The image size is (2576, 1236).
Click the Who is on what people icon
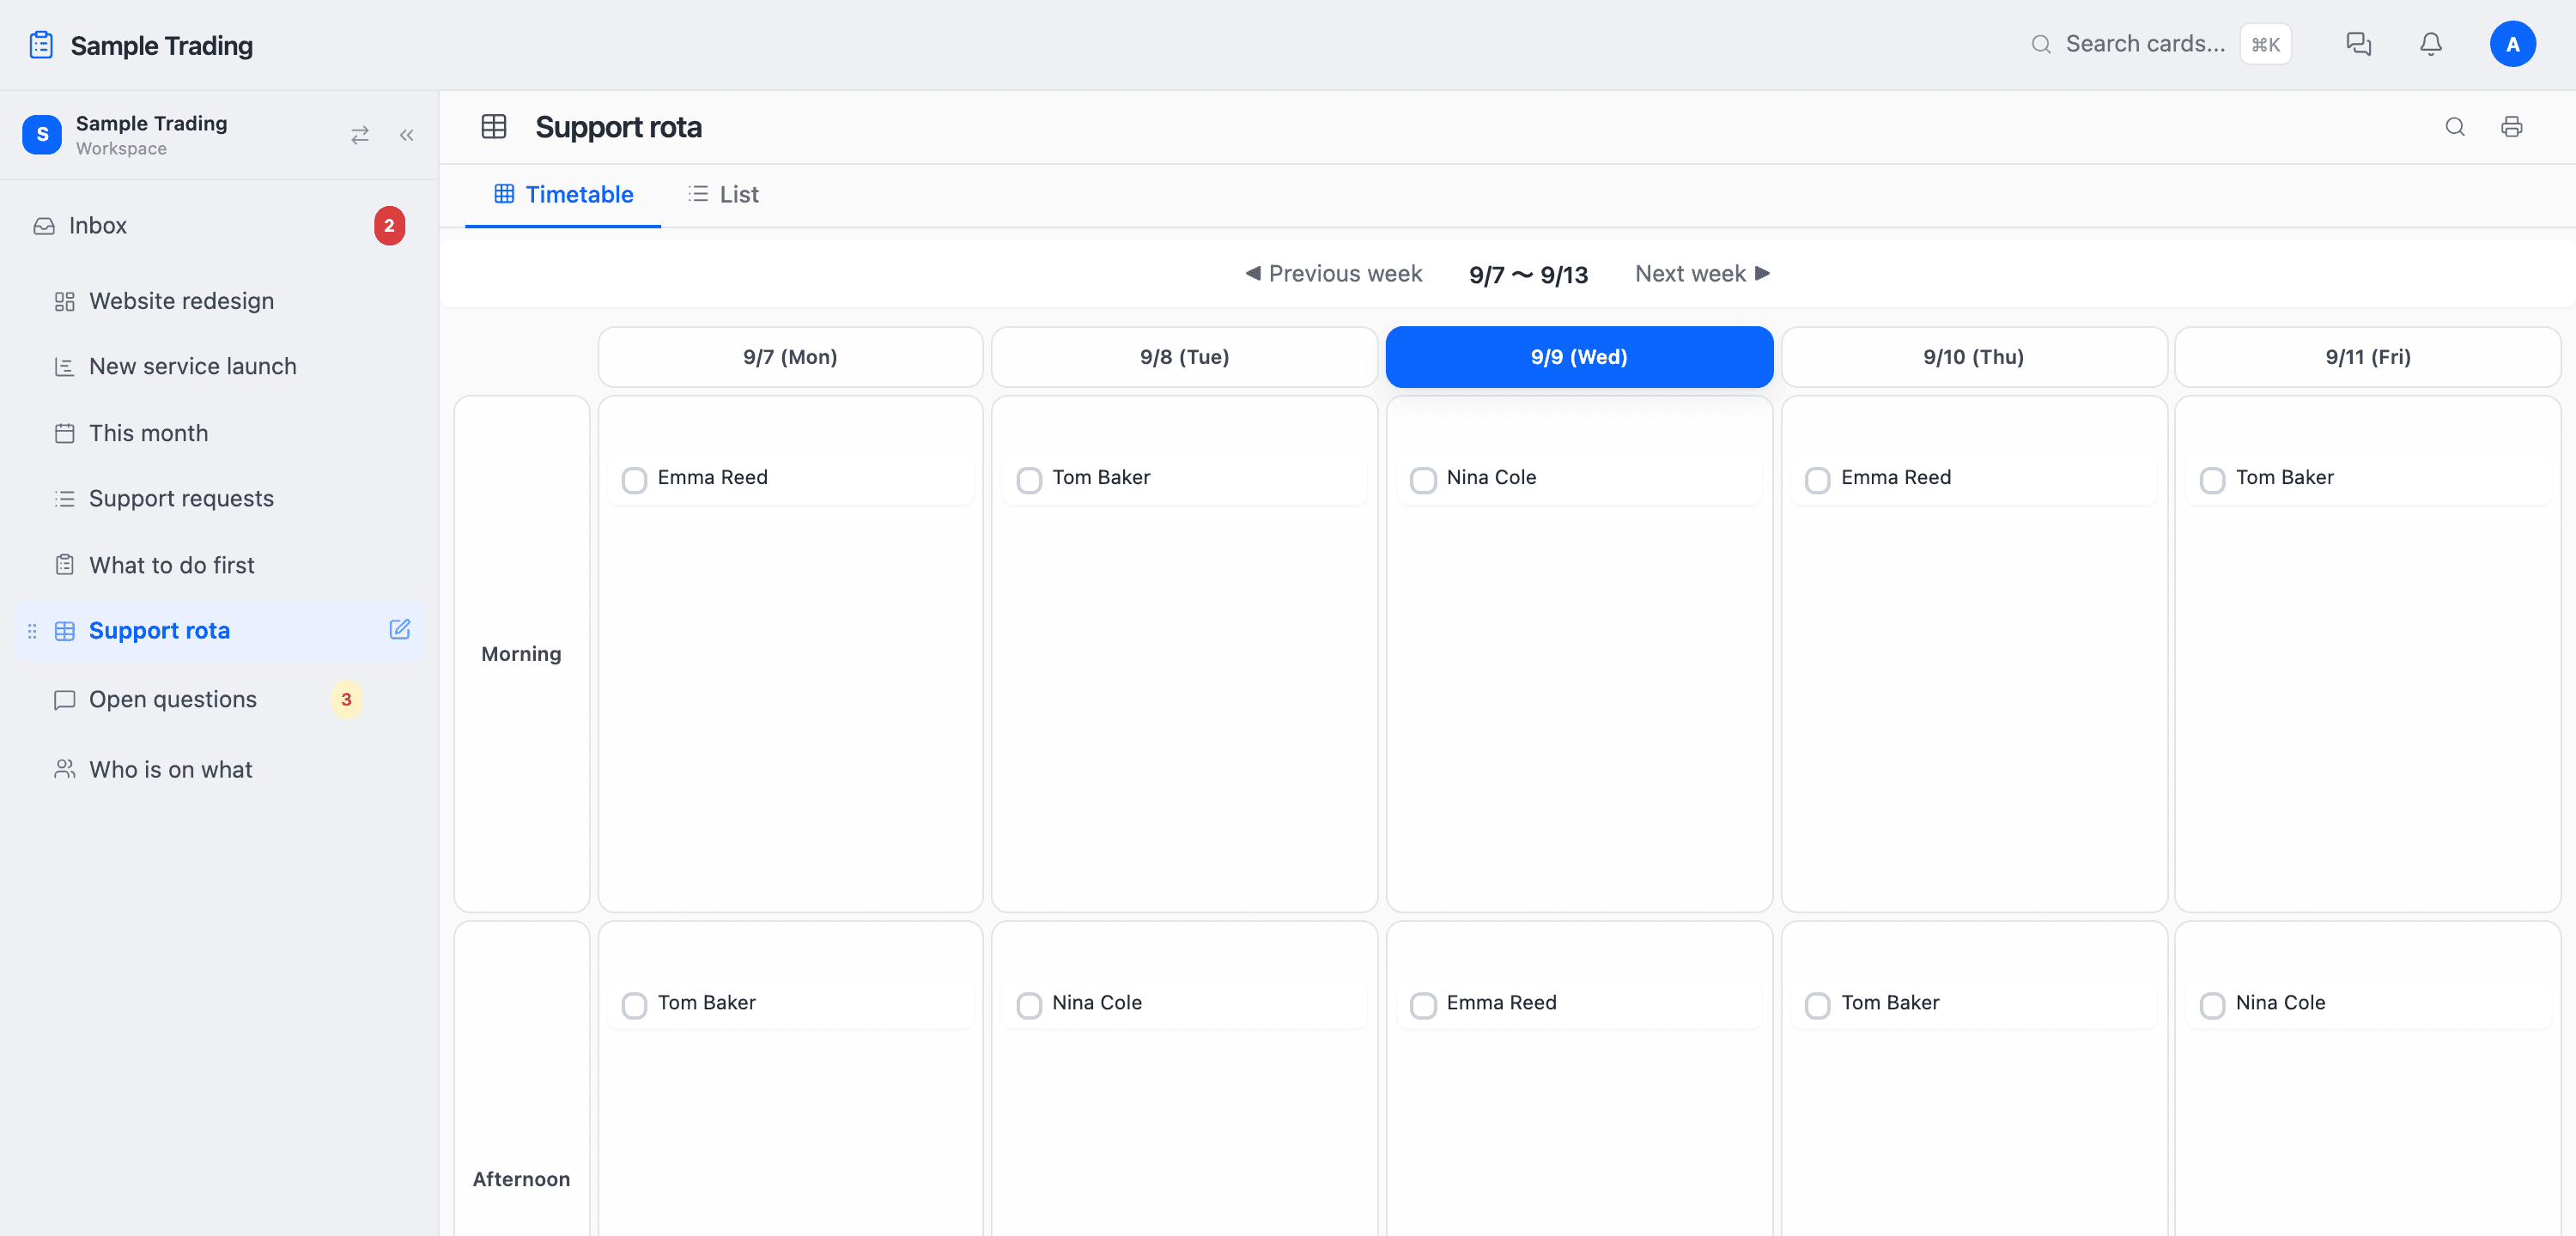pyautogui.click(x=65, y=769)
